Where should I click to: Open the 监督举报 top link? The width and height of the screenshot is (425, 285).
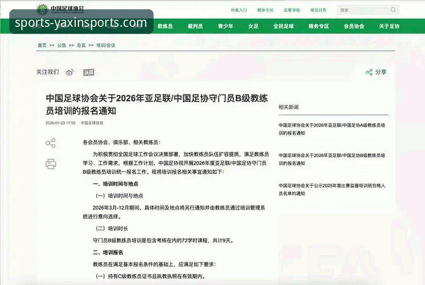[x=292, y=10]
